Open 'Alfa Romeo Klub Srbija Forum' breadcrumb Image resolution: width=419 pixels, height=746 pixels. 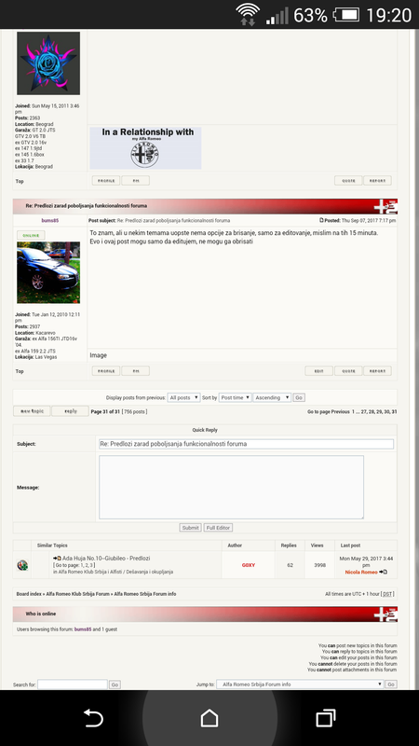(x=77, y=594)
